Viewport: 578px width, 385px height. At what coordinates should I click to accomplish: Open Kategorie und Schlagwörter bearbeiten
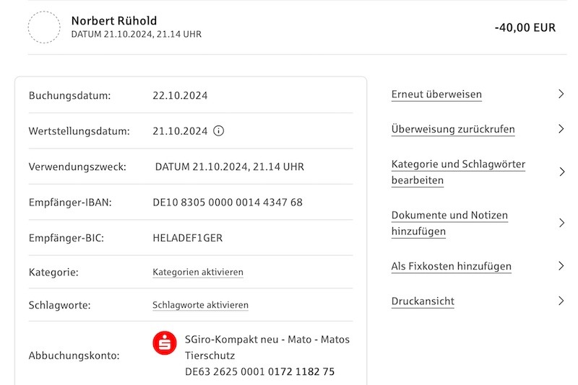pos(458,172)
